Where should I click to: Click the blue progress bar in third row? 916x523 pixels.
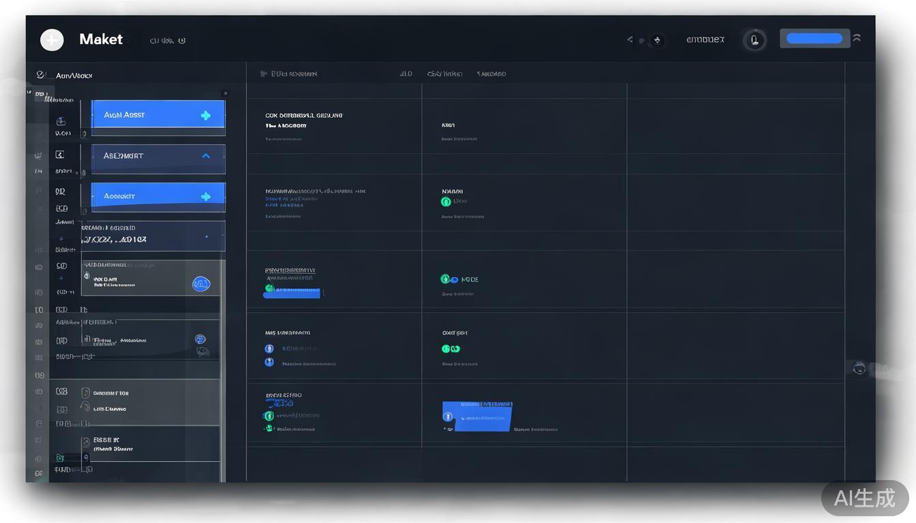pyautogui.click(x=292, y=294)
